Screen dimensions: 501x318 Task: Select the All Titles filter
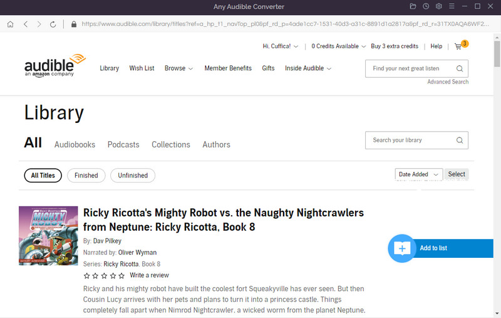[x=43, y=176]
